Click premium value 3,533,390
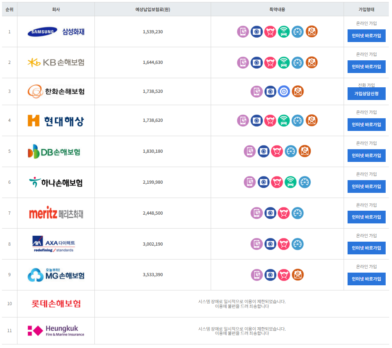The height and width of the screenshot is (348, 392). (x=153, y=275)
